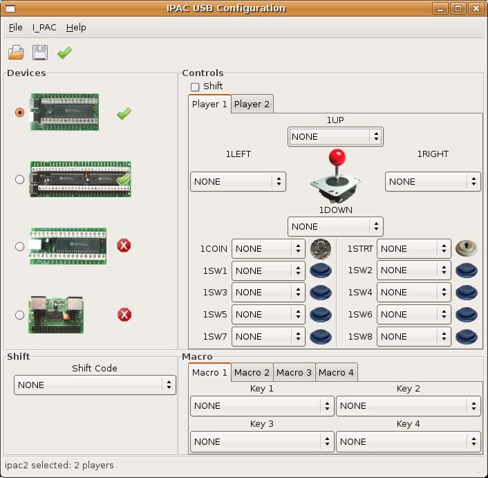Click the fourth small board image
Viewport: 488px width, 478px height.
pyautogui.click(x=56, y=315)
